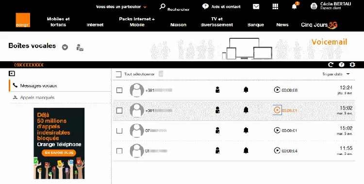Click the search magnifier icon

[x=162, y=6]
